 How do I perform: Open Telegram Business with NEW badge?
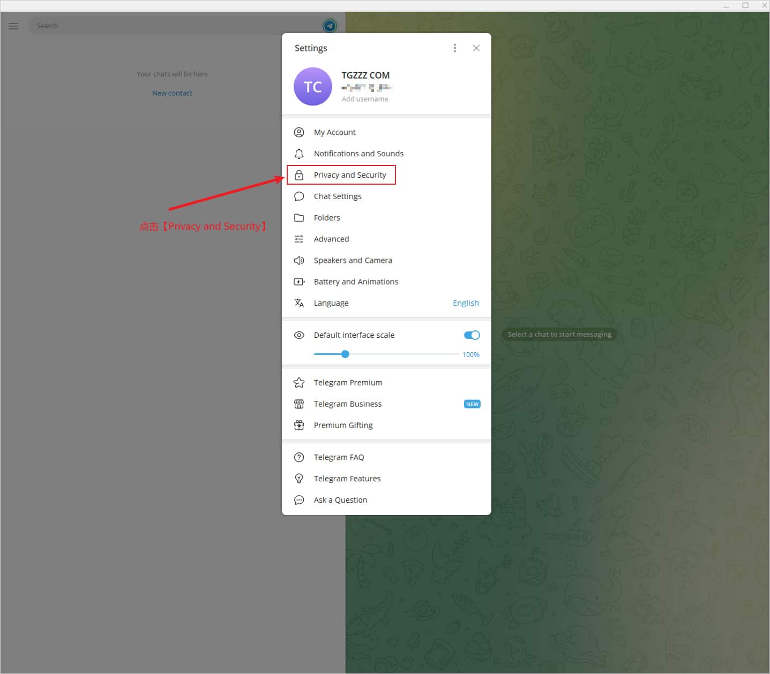[348, 404]
